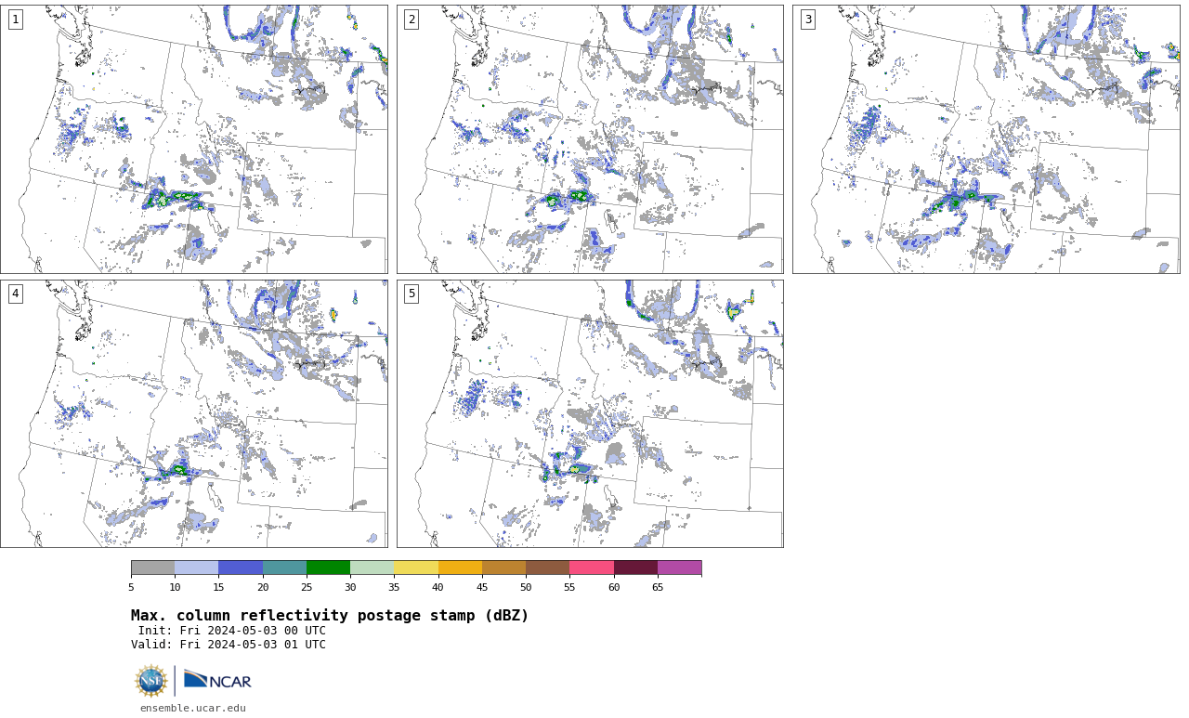Select the brown 50-55 dBZ swatch

pyautogui.click(x=547, y=568)
